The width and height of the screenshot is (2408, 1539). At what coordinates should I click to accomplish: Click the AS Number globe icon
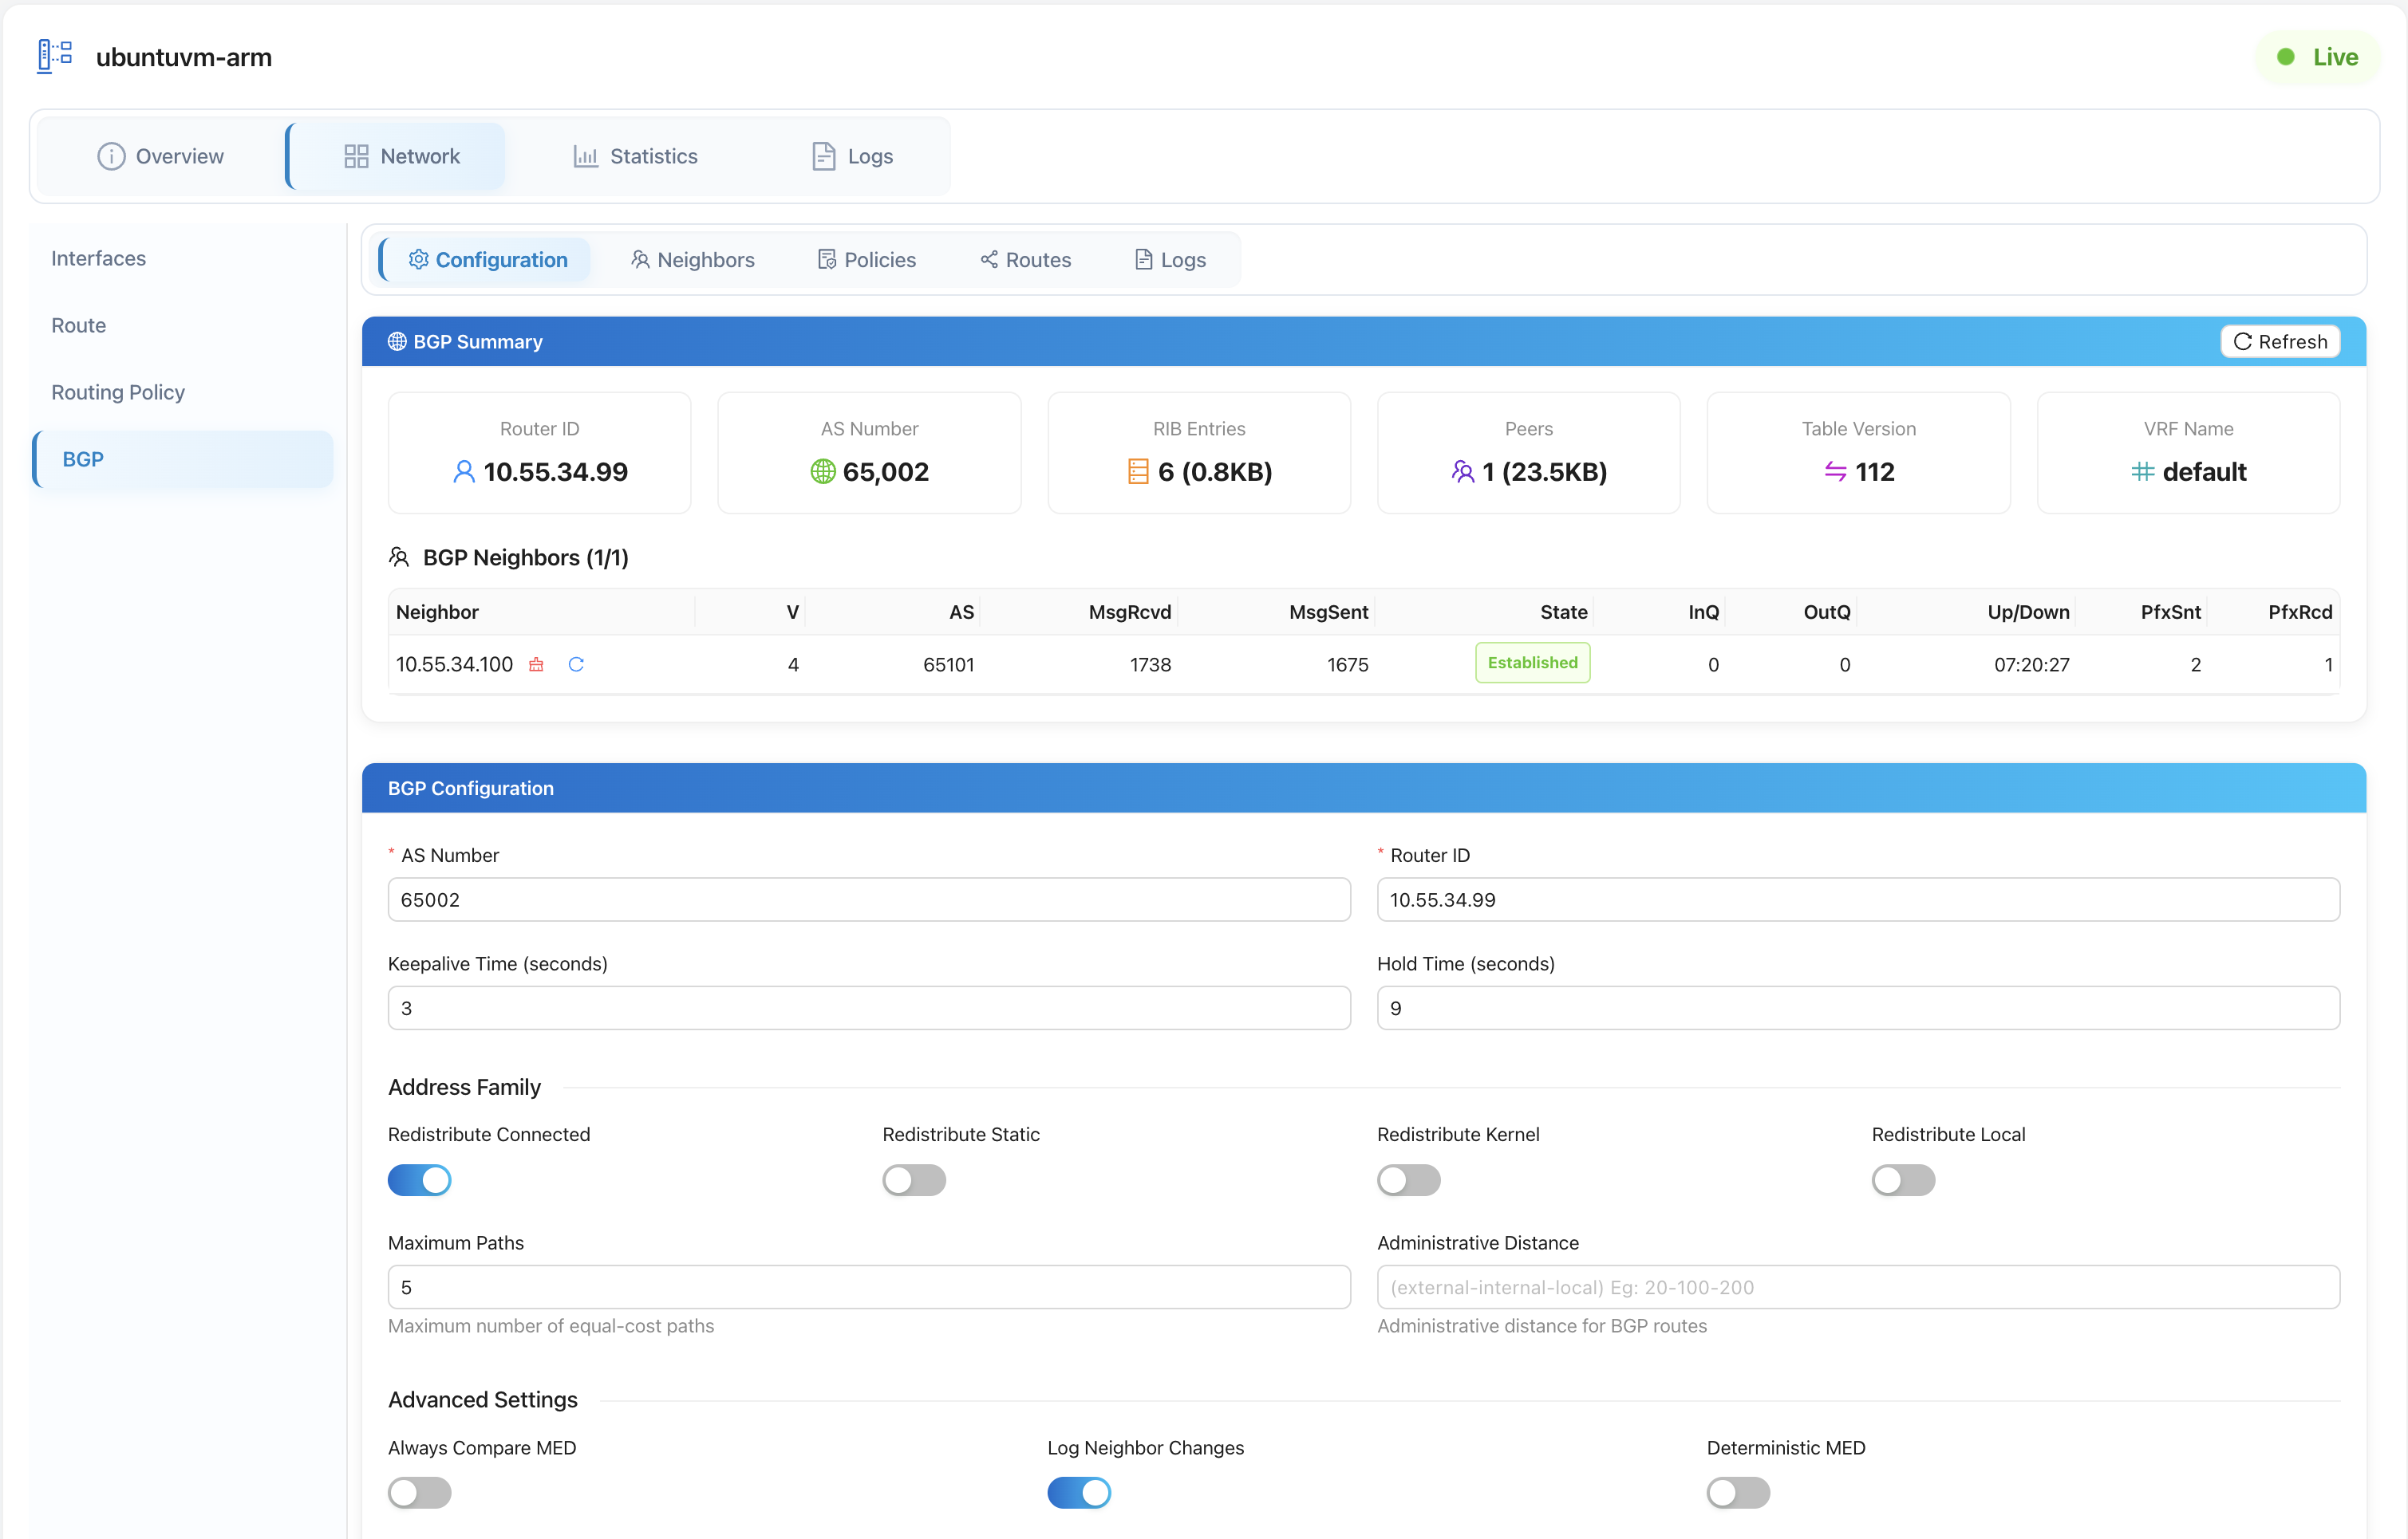[x=822, y=472]
